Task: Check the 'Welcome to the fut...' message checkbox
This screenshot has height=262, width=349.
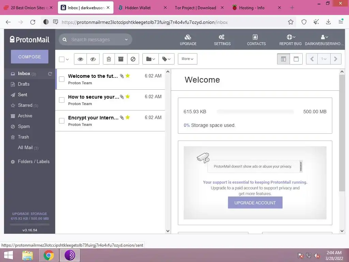Action: pyautogui.click(x=62, y=79)
